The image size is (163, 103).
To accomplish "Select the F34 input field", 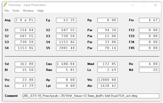I will coord(149,42).
